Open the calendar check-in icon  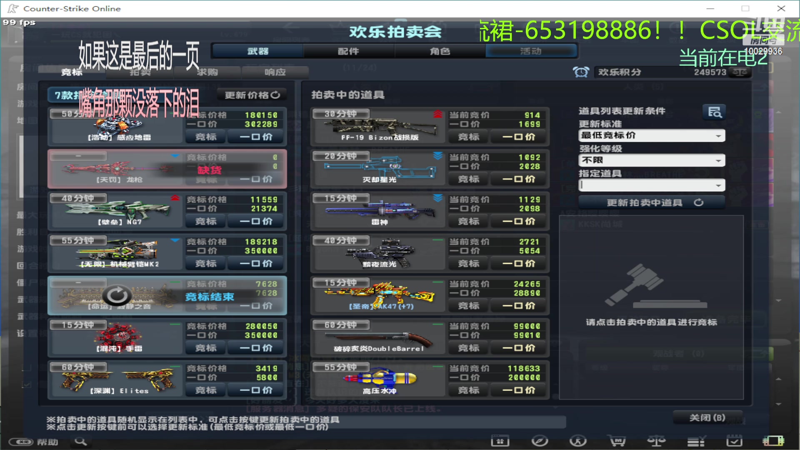point(734,441)
